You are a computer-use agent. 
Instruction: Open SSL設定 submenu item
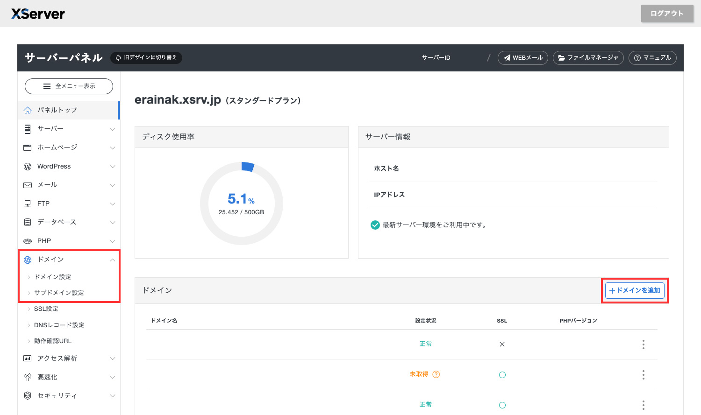tap(46, 309)
